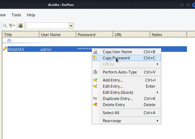195x139 pixels.
Task: Click the Duplicate Entry keys icon
Action: pos(95,98)
